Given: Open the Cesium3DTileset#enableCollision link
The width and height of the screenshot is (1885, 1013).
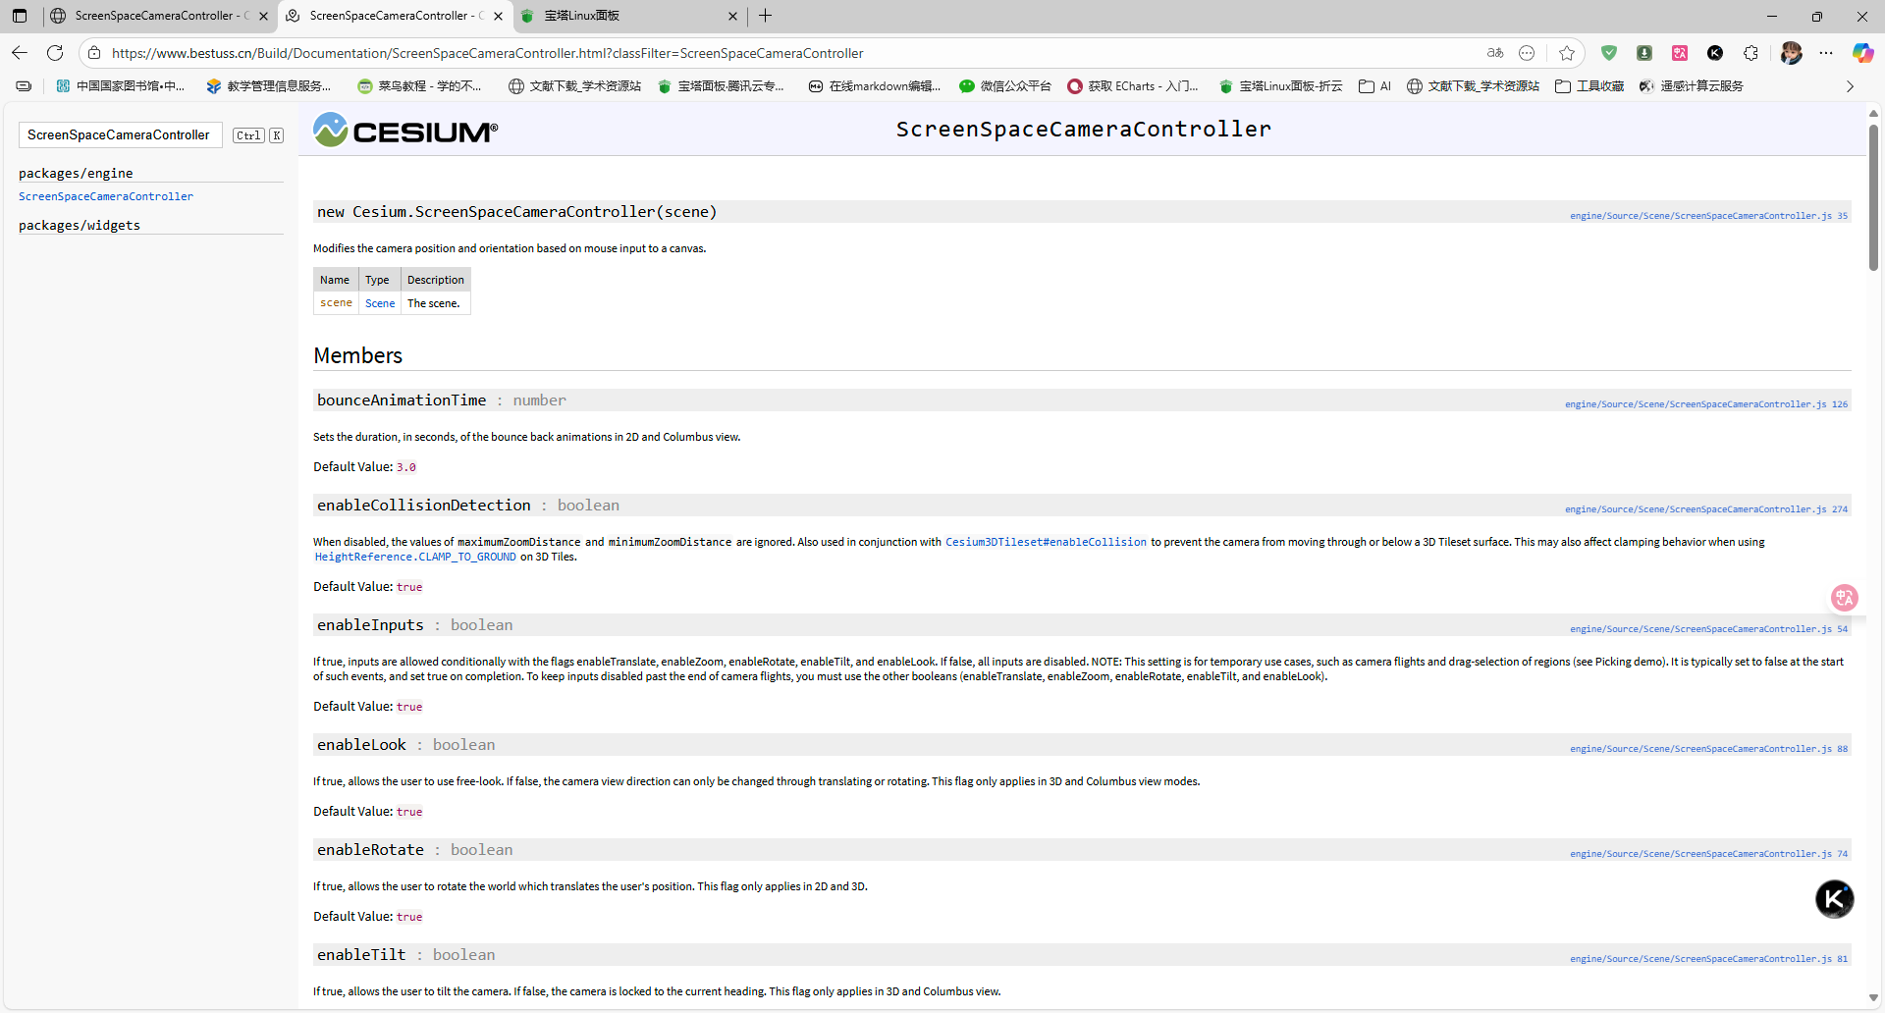Looking at the screenshot, I should tap(1046, 542).
